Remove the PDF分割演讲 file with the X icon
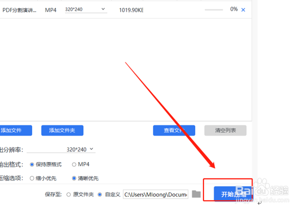Screen dimensions: 307x211 (243, 10)
